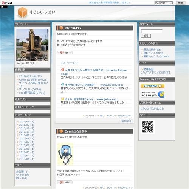Open the ウェブ全体 search scope dropdown
The height and width of the screenshot is (189, 189).
164,3
